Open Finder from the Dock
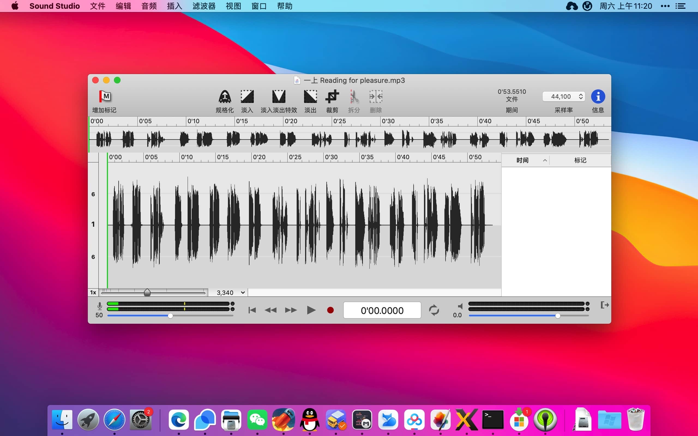 coord(62,420)
